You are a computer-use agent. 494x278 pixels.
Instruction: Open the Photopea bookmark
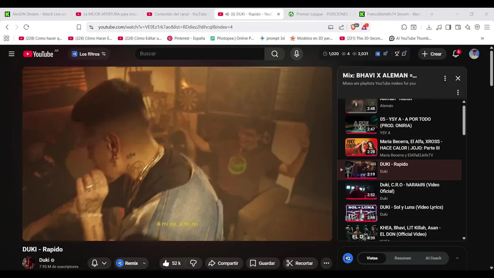coord(232,38)
